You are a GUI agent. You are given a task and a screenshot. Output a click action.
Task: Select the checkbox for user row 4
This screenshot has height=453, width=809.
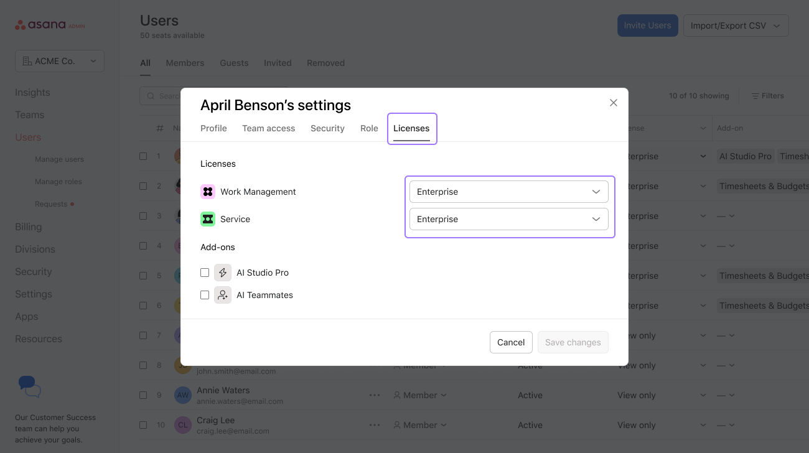coord(143,246)
